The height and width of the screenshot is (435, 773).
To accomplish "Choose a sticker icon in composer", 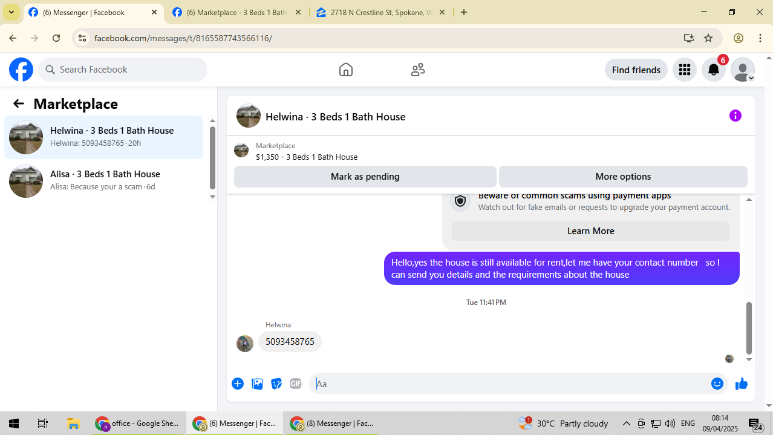I will tap(276, 384).
